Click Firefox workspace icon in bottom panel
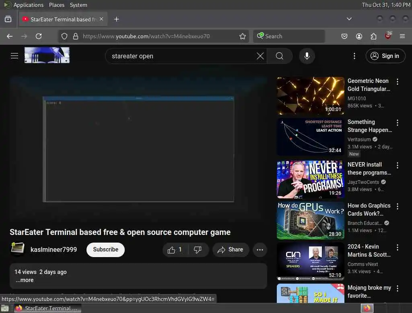Screen dimensions: 412x313 (367, 308)
